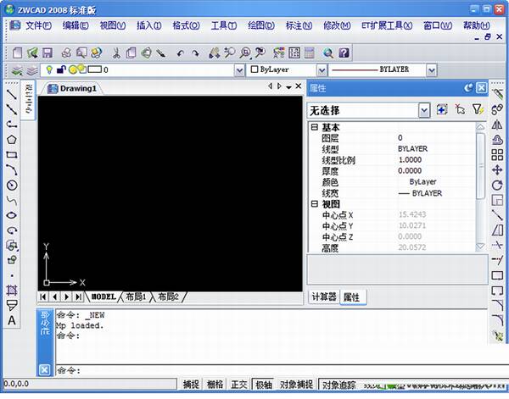Click the Quick Select icon in properties panel
Image resolution: width=509 pixels, height=399 pixels.
pyautogui.click(x=441, y=110)
